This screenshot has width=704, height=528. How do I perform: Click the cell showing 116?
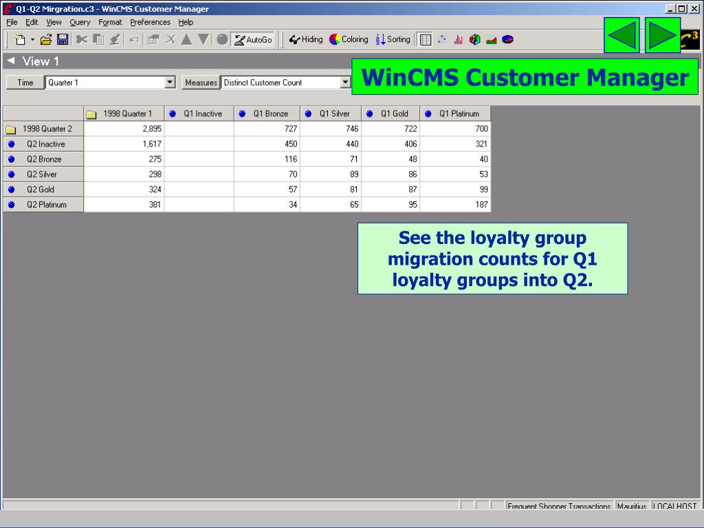click(267, 159)
